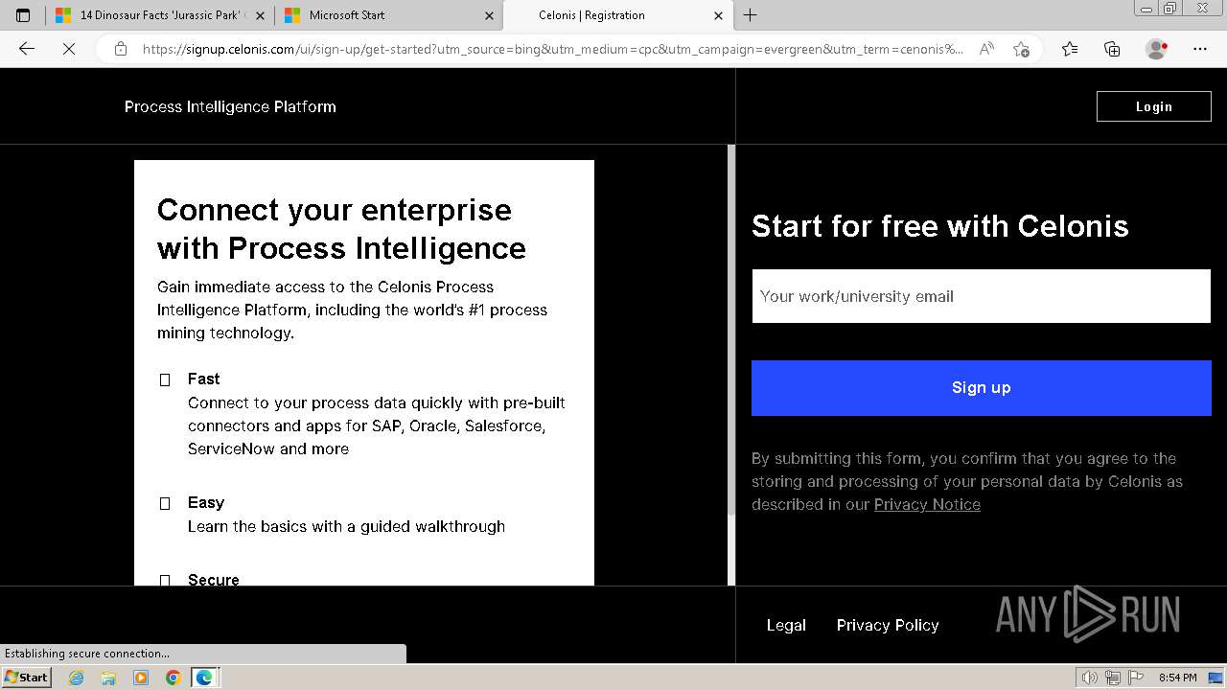Open the Legal footer link
Screen dimensions: 1227x690
click(x=786, y=625)
